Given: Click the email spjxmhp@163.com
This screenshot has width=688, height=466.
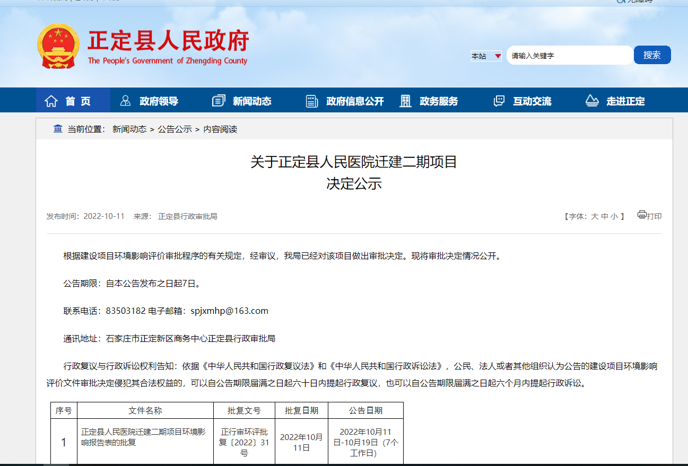Looking at the screenshot, I should pyautogui.click(x=229, y=311).
